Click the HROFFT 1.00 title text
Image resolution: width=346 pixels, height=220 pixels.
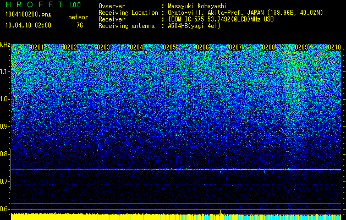43,4
